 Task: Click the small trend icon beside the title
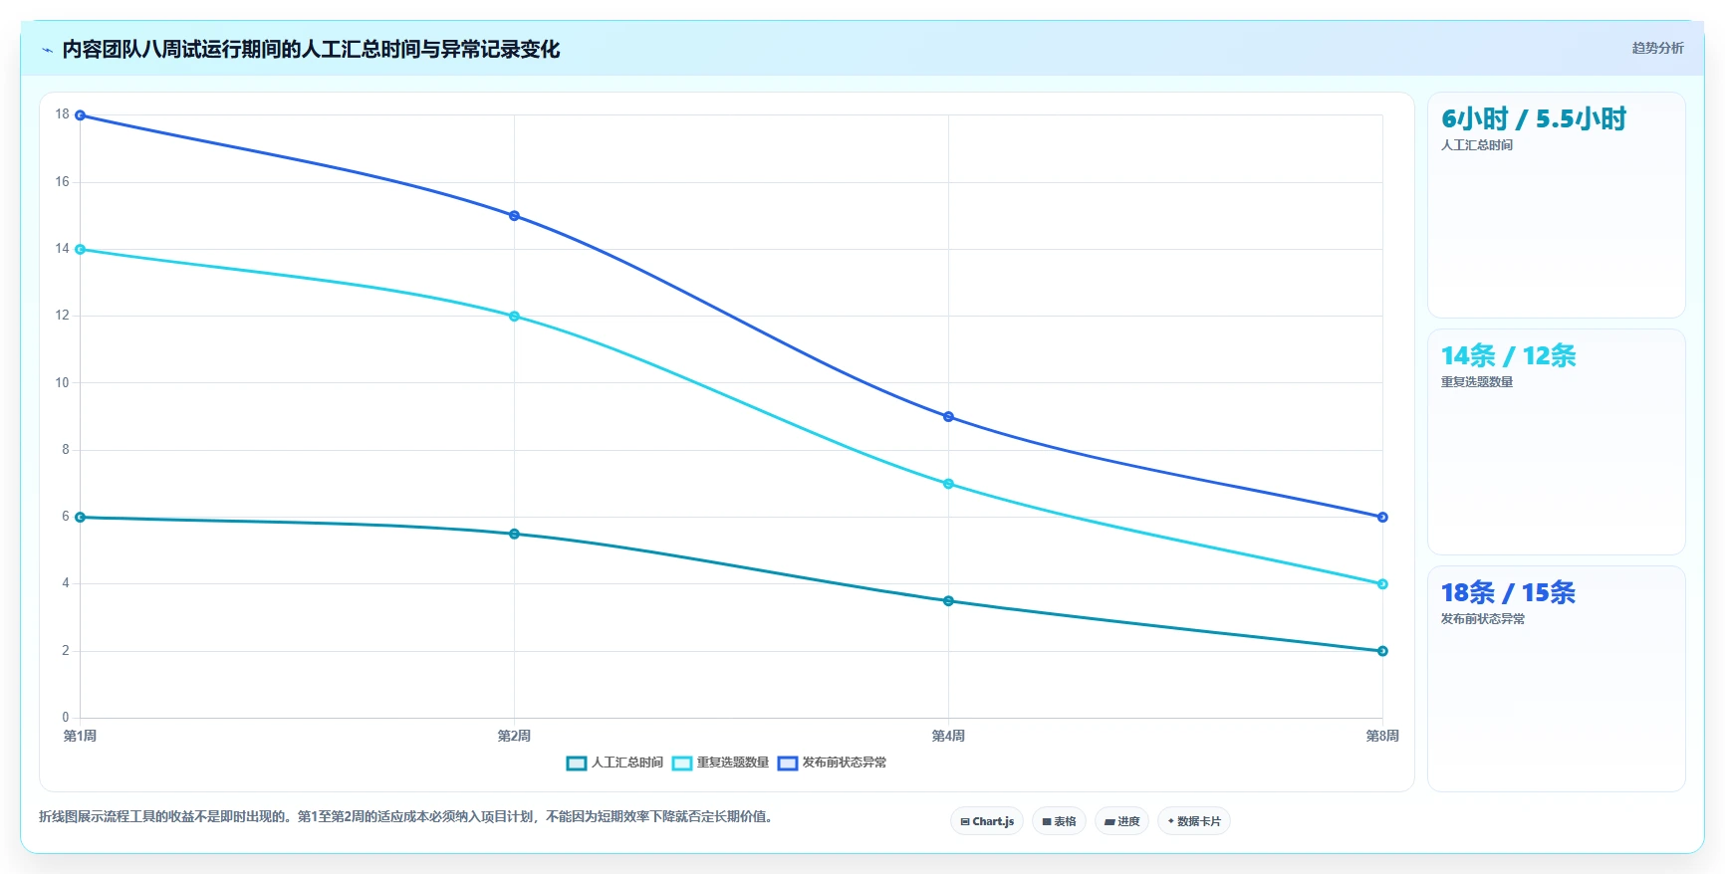[48, 50]
